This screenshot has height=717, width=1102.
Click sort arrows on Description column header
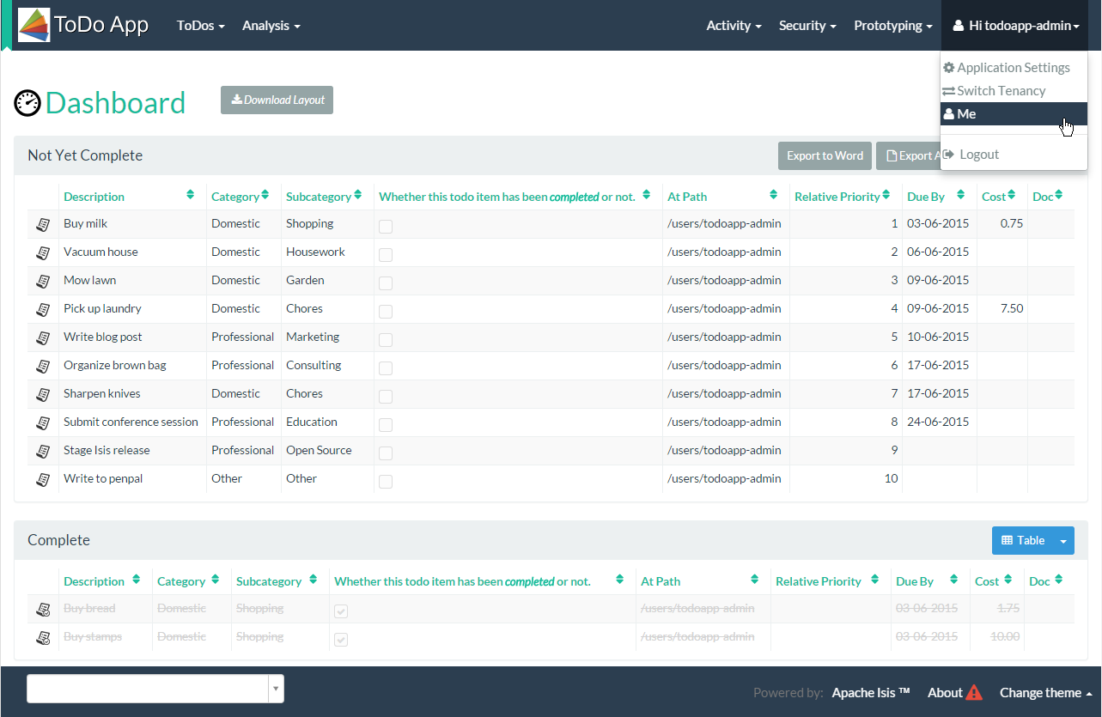pos(190,196)
